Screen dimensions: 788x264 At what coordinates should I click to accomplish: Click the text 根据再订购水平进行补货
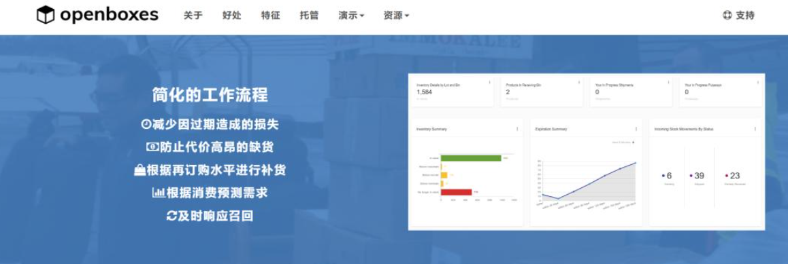(x=216, y=170)
